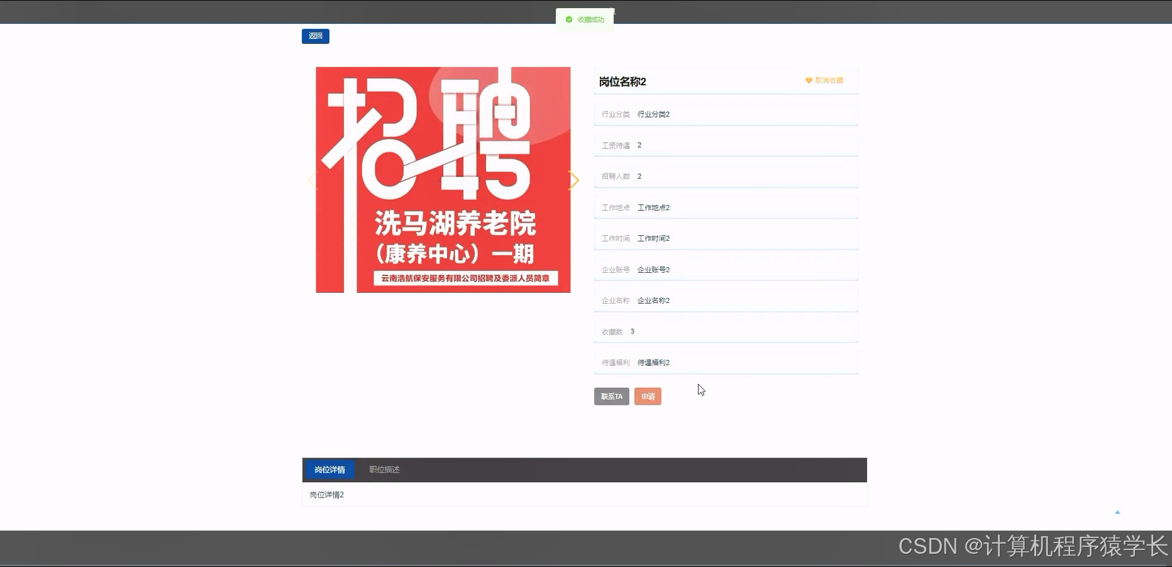The image size is (1172, 567).
Task: Click the recruitment poster image
Action: [443, 180]
